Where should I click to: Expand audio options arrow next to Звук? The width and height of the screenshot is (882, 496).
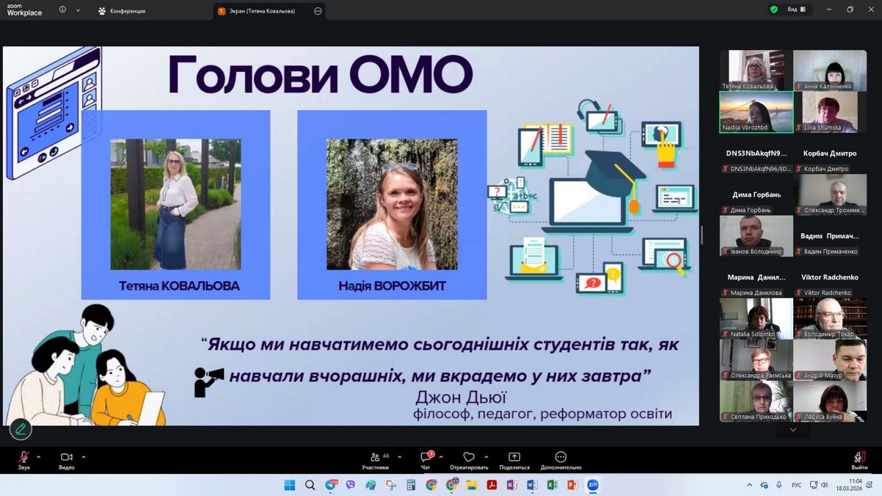[x=39, y=456]
